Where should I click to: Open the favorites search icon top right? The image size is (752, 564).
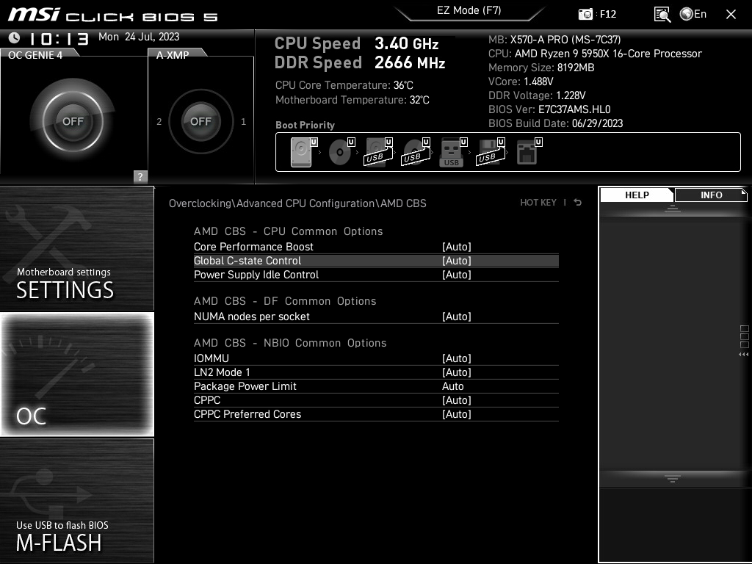tap(662, 15)
